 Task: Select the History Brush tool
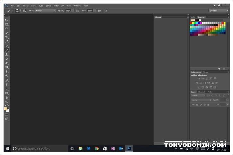tap(7, 59)
